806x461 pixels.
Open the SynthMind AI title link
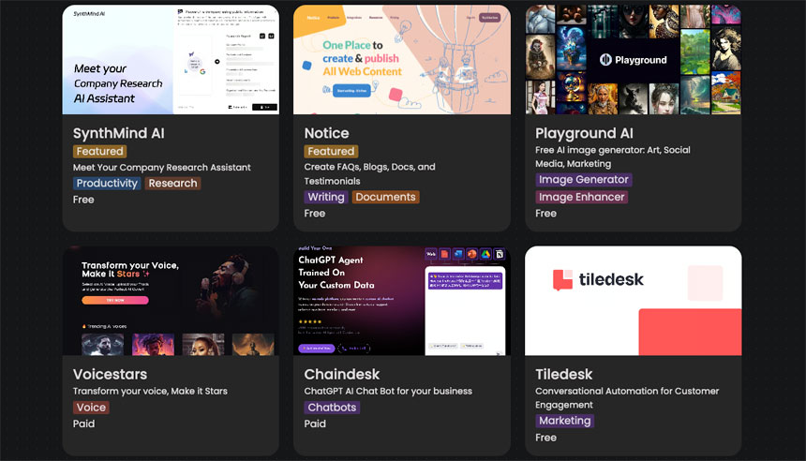point(119,133)
